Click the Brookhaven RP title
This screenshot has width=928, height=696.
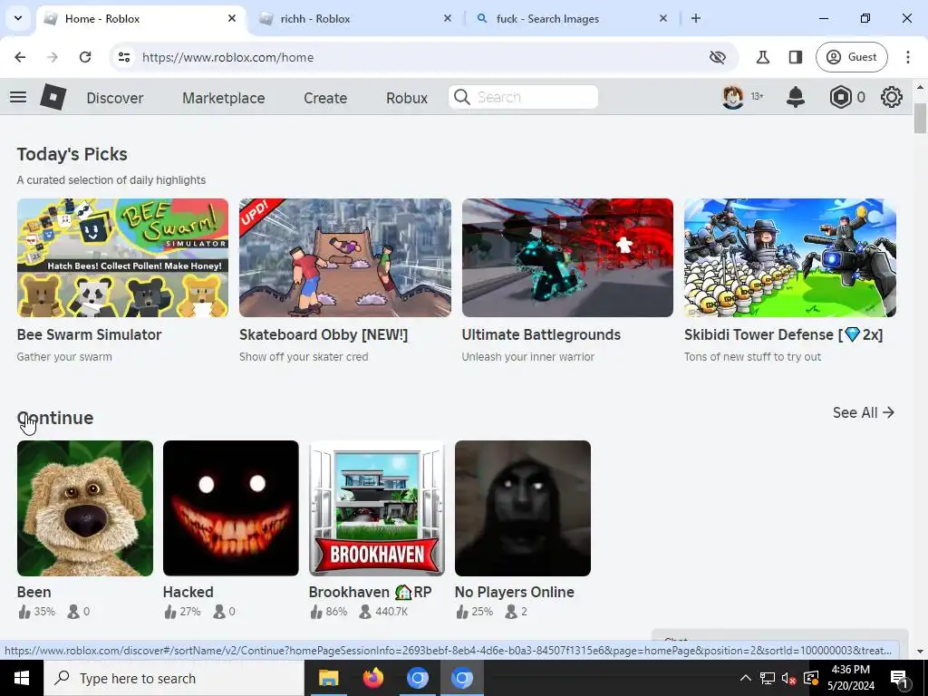[x=370, y=592]
